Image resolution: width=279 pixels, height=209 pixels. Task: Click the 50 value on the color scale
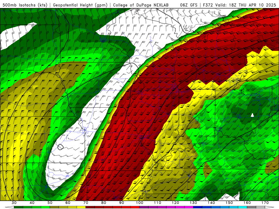click(50, 203)
